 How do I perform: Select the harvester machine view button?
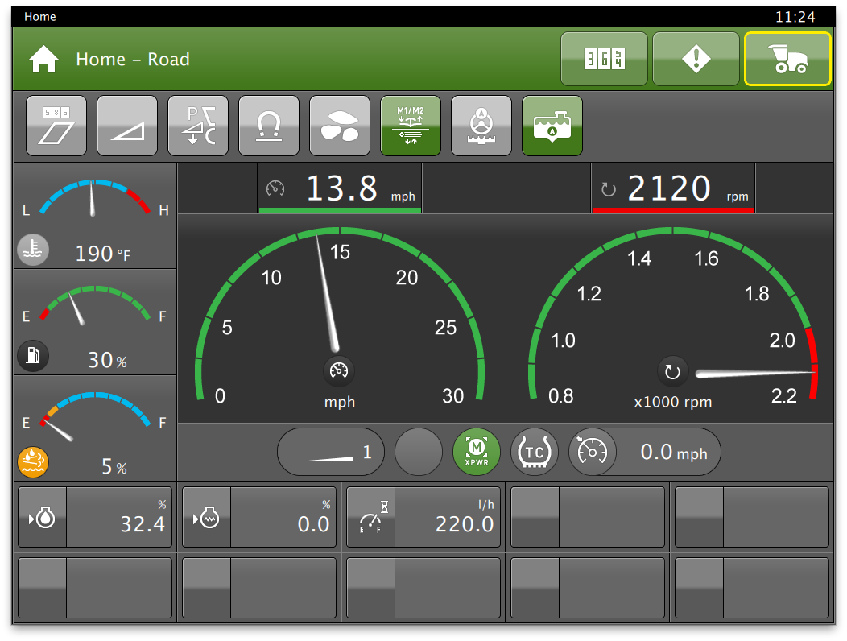[x=787, y=59]
